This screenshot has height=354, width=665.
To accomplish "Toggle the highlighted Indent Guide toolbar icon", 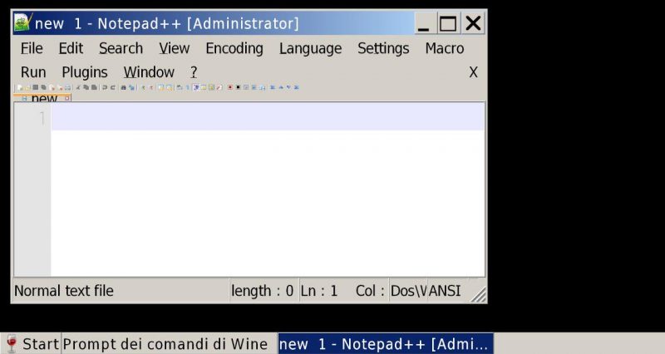I will (x=196, y=87).
